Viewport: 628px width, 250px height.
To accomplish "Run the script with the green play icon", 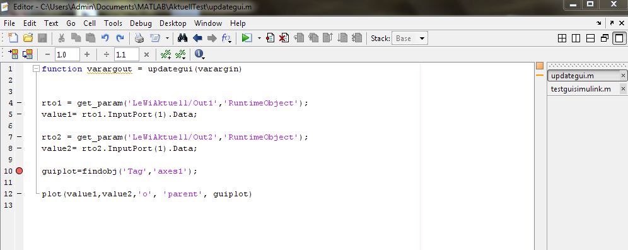I will pyautogui.click(x=247, y=38).
